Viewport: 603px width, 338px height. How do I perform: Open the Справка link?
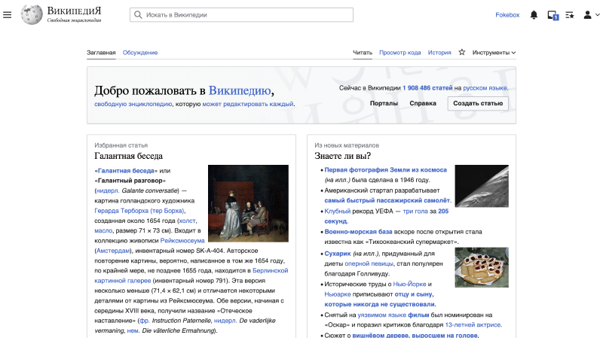(423, 103)
